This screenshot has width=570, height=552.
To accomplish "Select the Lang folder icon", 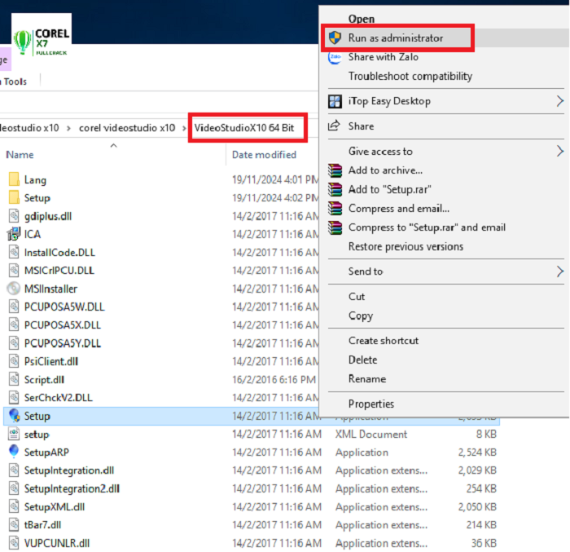I will pyautogui.click(x=14, y=179).
